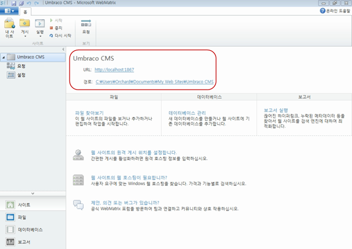Click the web hosting server icon
Screen dimensions: 352x249
click(x=78, y=180)
